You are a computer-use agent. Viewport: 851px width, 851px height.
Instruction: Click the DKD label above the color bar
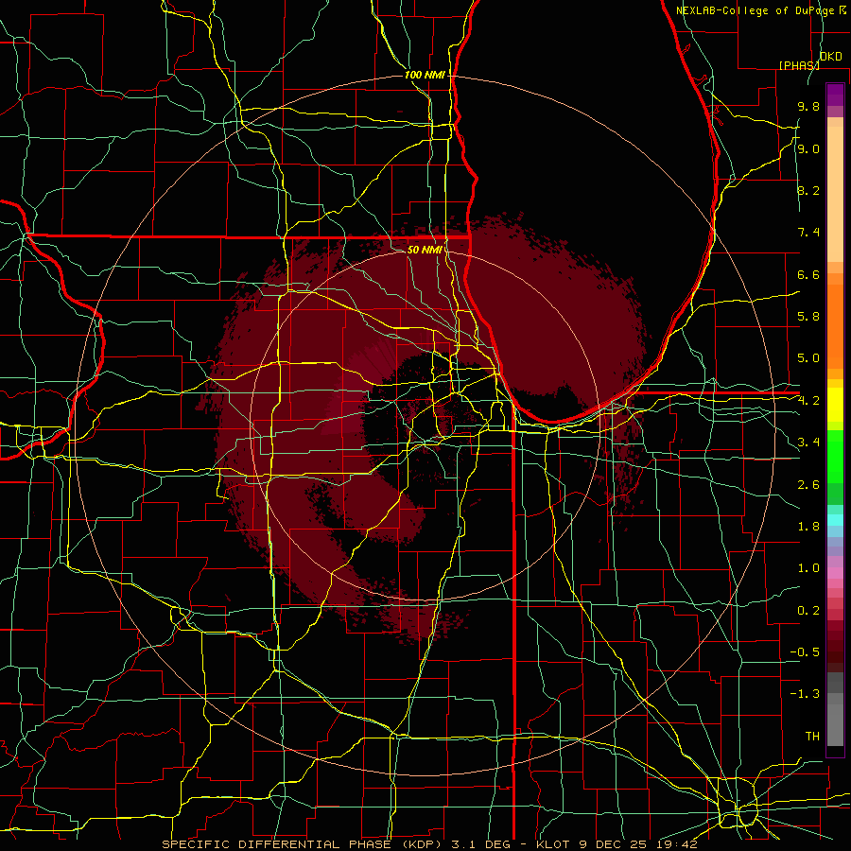point(830,57)
